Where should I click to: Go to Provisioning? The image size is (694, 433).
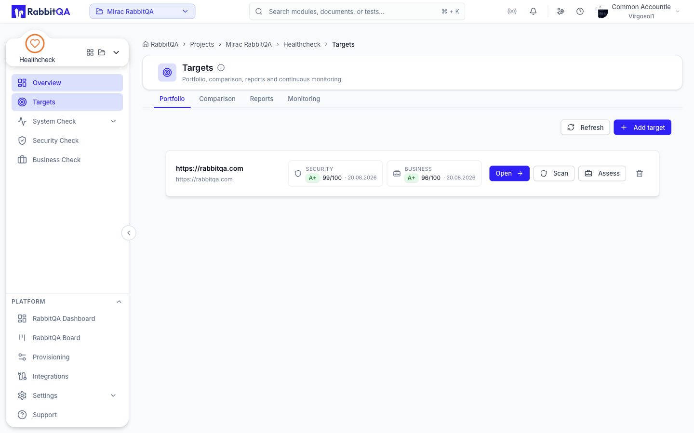pos(67,357)
